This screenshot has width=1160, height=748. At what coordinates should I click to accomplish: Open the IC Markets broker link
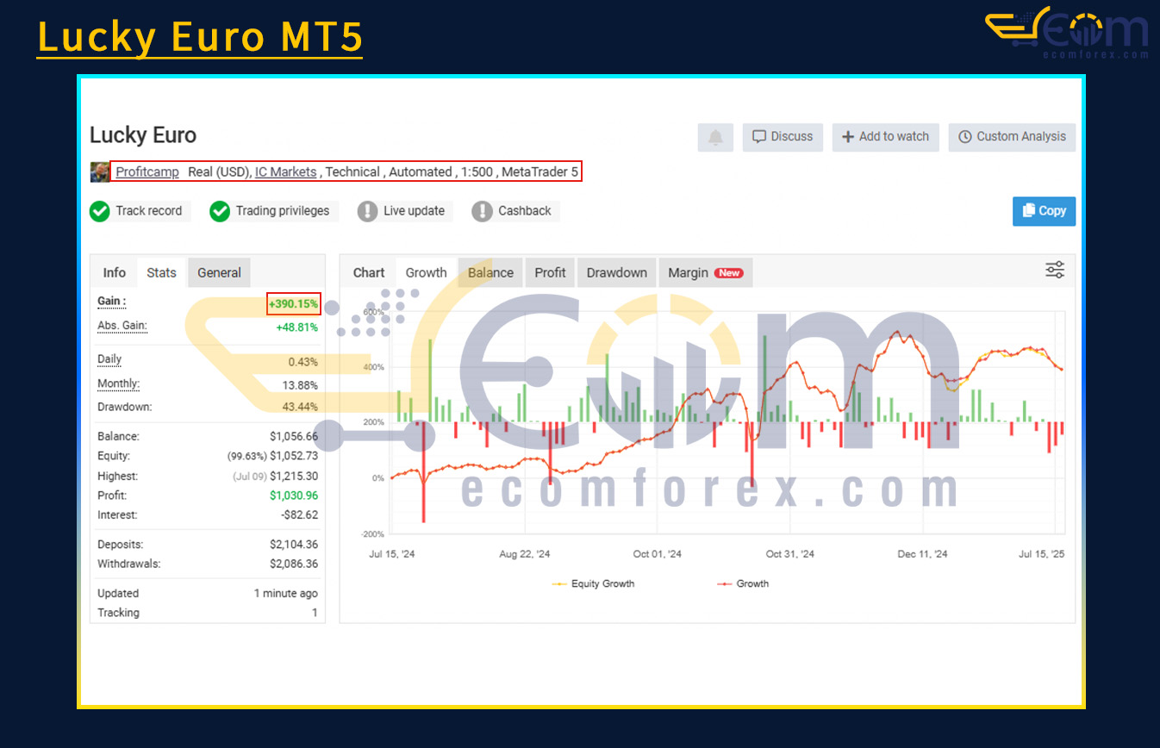285,171
